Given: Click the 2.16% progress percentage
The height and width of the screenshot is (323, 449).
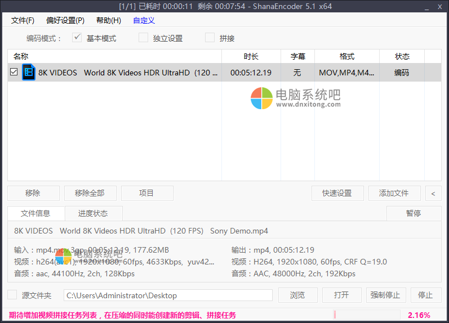Looking at the screenshot, I should (419, 315).
